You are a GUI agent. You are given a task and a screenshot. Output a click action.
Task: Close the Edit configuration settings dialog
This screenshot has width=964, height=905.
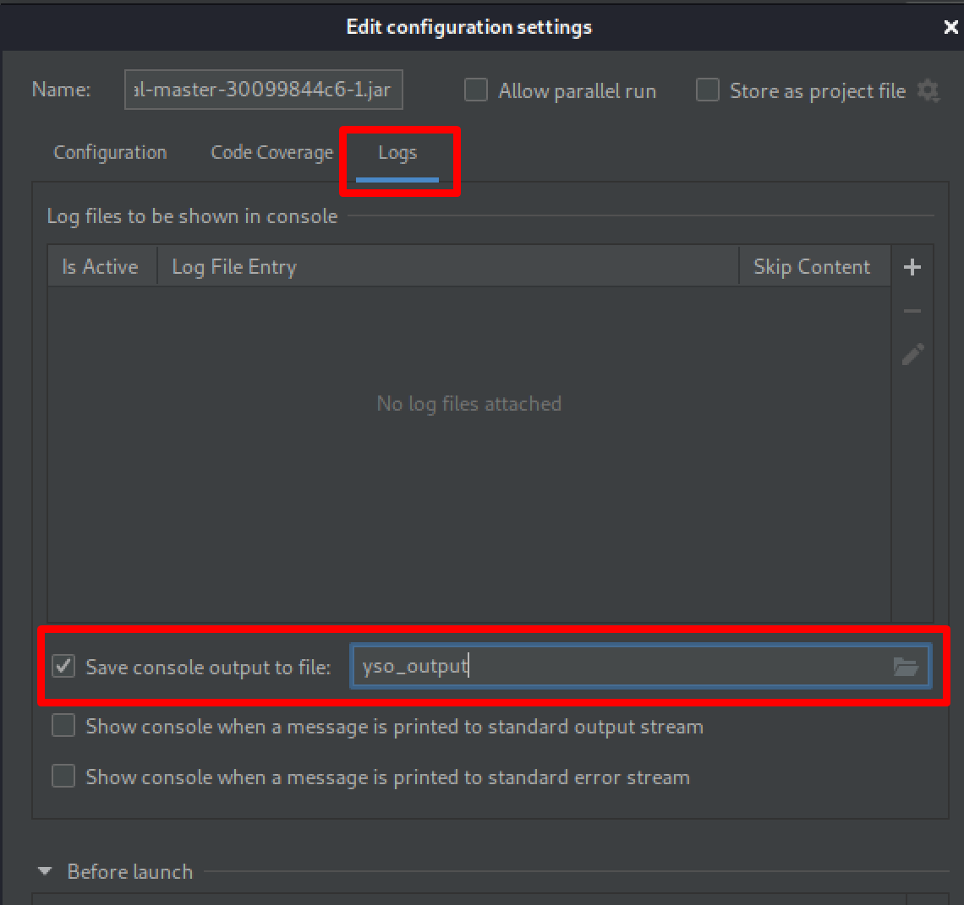pyautogui.click(x=950, y=26)
